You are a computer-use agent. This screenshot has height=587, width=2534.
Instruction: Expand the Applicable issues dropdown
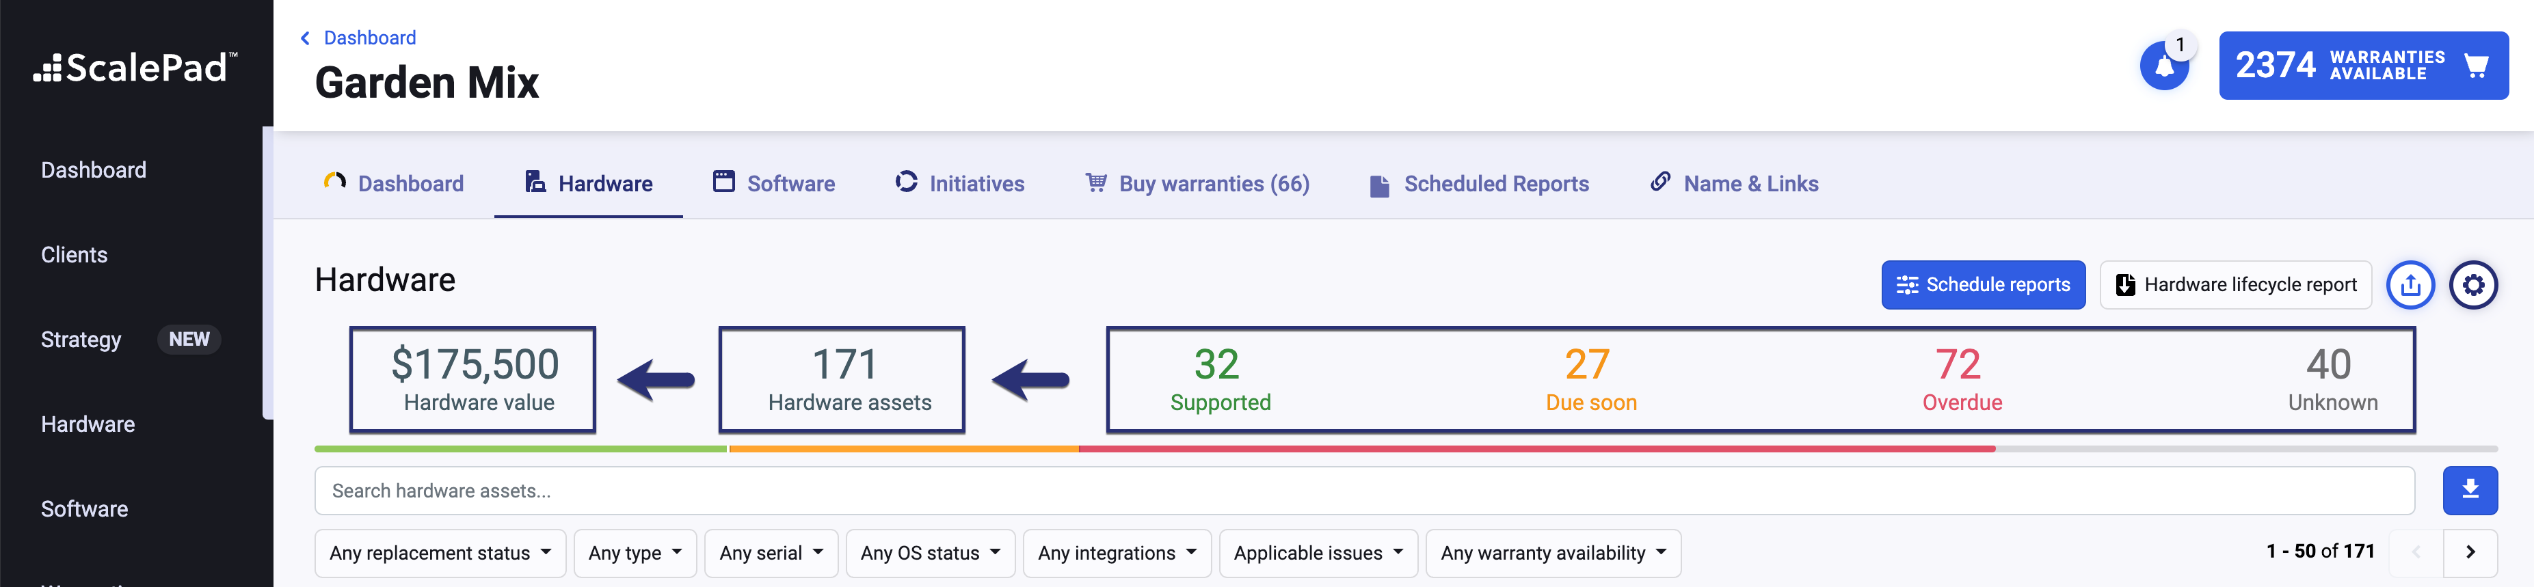(1318, 554)
